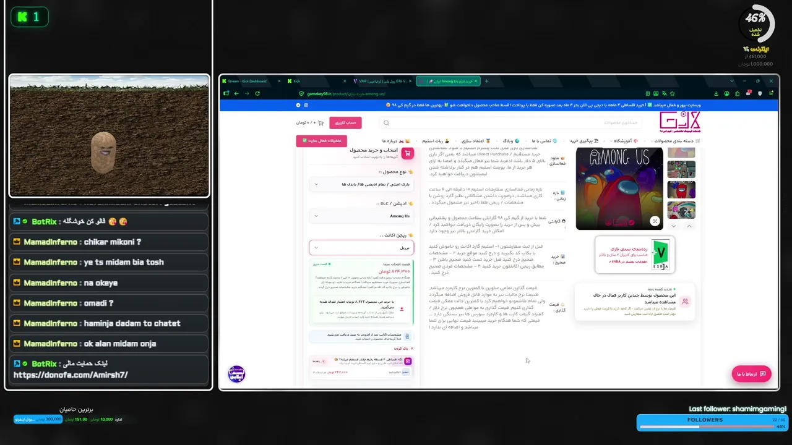Viewport: 792px width, 445px height.
Task: Bookmark this page with the star icon
Action: click(x=673, y=93)
